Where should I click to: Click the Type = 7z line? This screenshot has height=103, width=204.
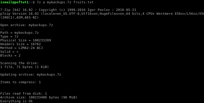point(9,37)
